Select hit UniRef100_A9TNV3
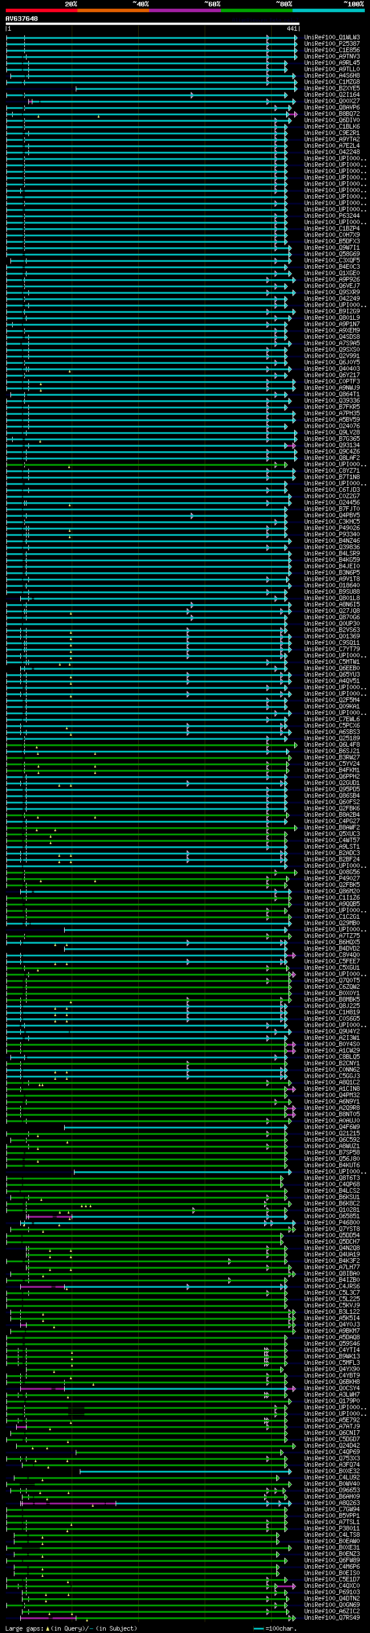This screenshot has width=370, height=1633. tap(332, 56)
